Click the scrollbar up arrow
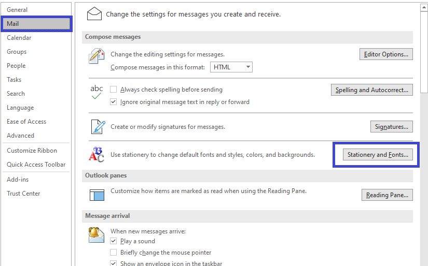 pos(424,8)
